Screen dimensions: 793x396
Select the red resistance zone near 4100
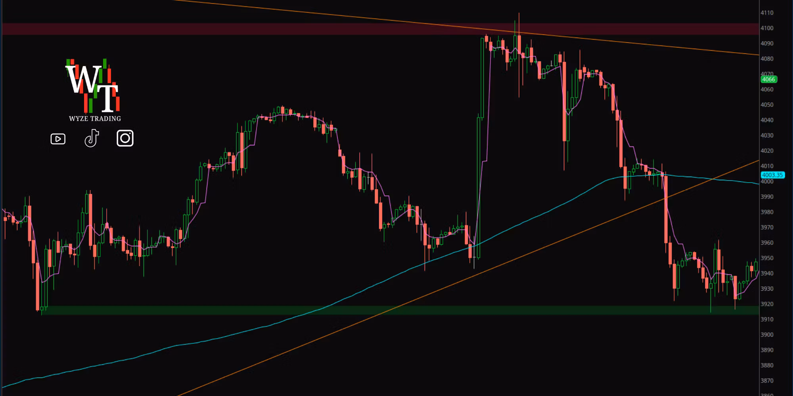point(380,29)
